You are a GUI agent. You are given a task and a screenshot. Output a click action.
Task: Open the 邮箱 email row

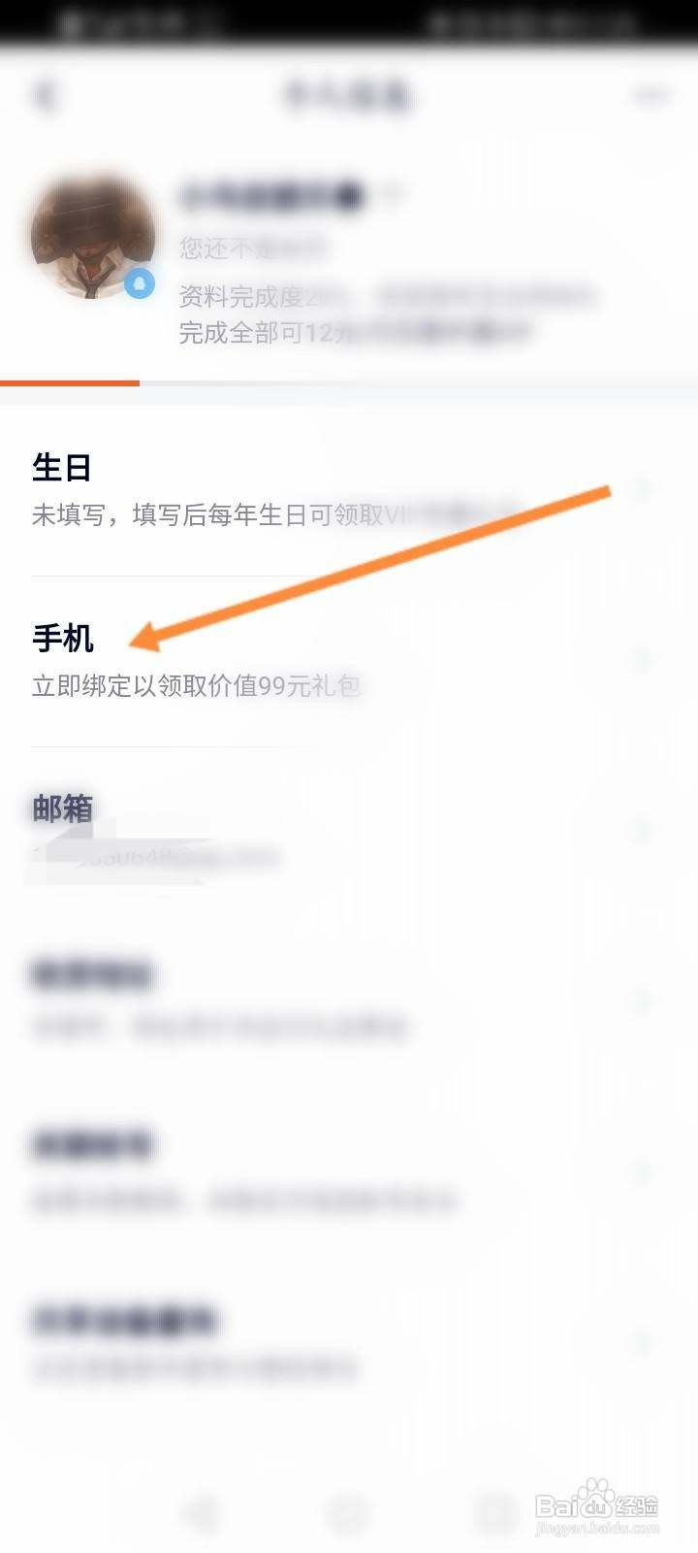(349, 833)
